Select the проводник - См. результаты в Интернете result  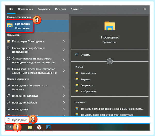pyautogui.click(x=37, y=87)
